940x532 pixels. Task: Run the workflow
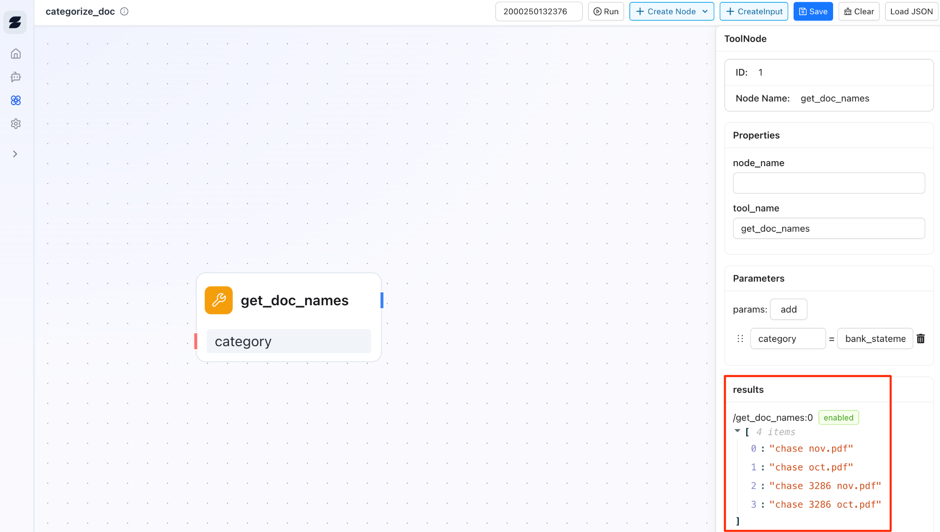click(x=606, y=11)
